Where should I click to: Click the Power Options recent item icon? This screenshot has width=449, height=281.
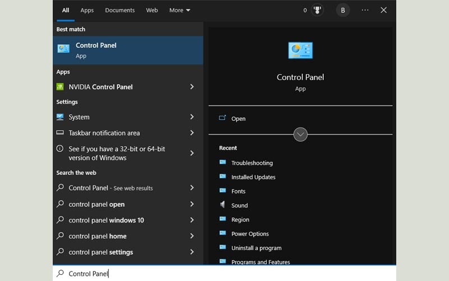pyautogui.click(x=223, y=233)
